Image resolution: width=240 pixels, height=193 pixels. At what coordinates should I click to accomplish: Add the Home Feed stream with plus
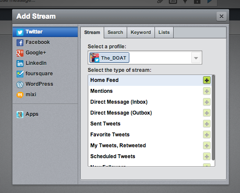pos(207,80)
